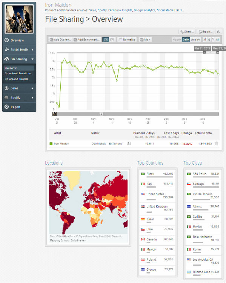Switch chart granularity to Weekly
Viewport: 226px width, 283px height.
[x=195, y=40]
